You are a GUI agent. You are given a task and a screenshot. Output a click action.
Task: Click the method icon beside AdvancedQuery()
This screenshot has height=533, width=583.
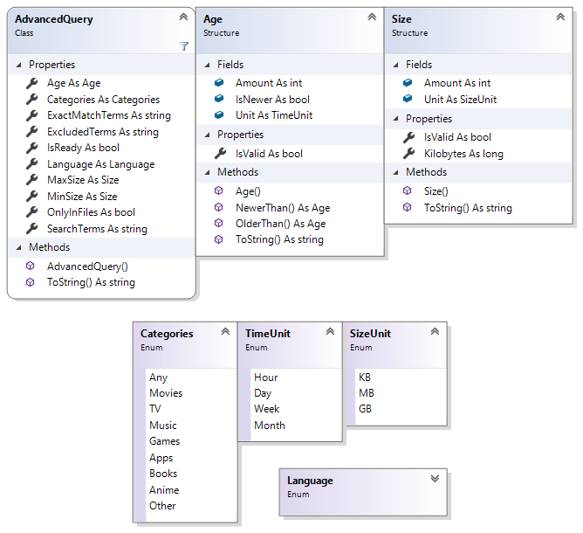(31, 266)
